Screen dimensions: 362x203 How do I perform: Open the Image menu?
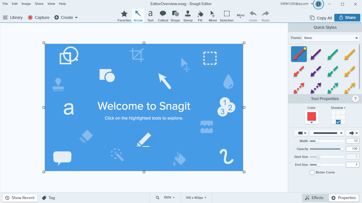[26, 4]
